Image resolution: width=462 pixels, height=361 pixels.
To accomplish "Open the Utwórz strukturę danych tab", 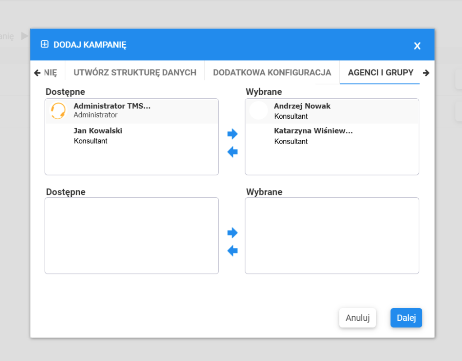I will tap(135, 72).
